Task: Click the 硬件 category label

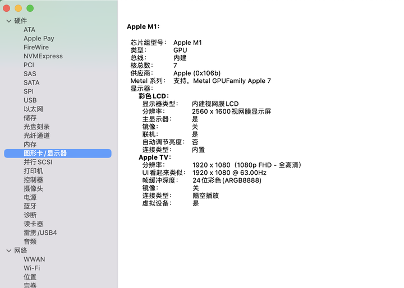Action: point(21,21)
